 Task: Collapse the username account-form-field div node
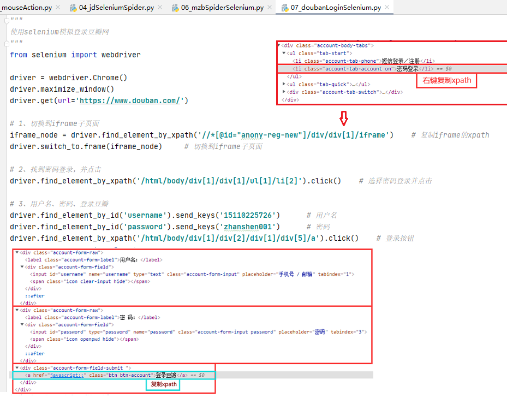(x=22, y=267)
